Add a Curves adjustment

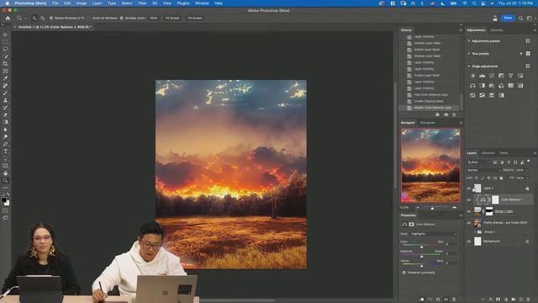click(x=492, y=76)
